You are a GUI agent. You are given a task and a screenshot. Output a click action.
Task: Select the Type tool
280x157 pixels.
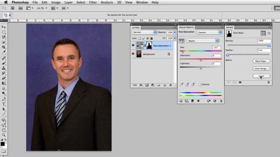click(x=3, y=104)
